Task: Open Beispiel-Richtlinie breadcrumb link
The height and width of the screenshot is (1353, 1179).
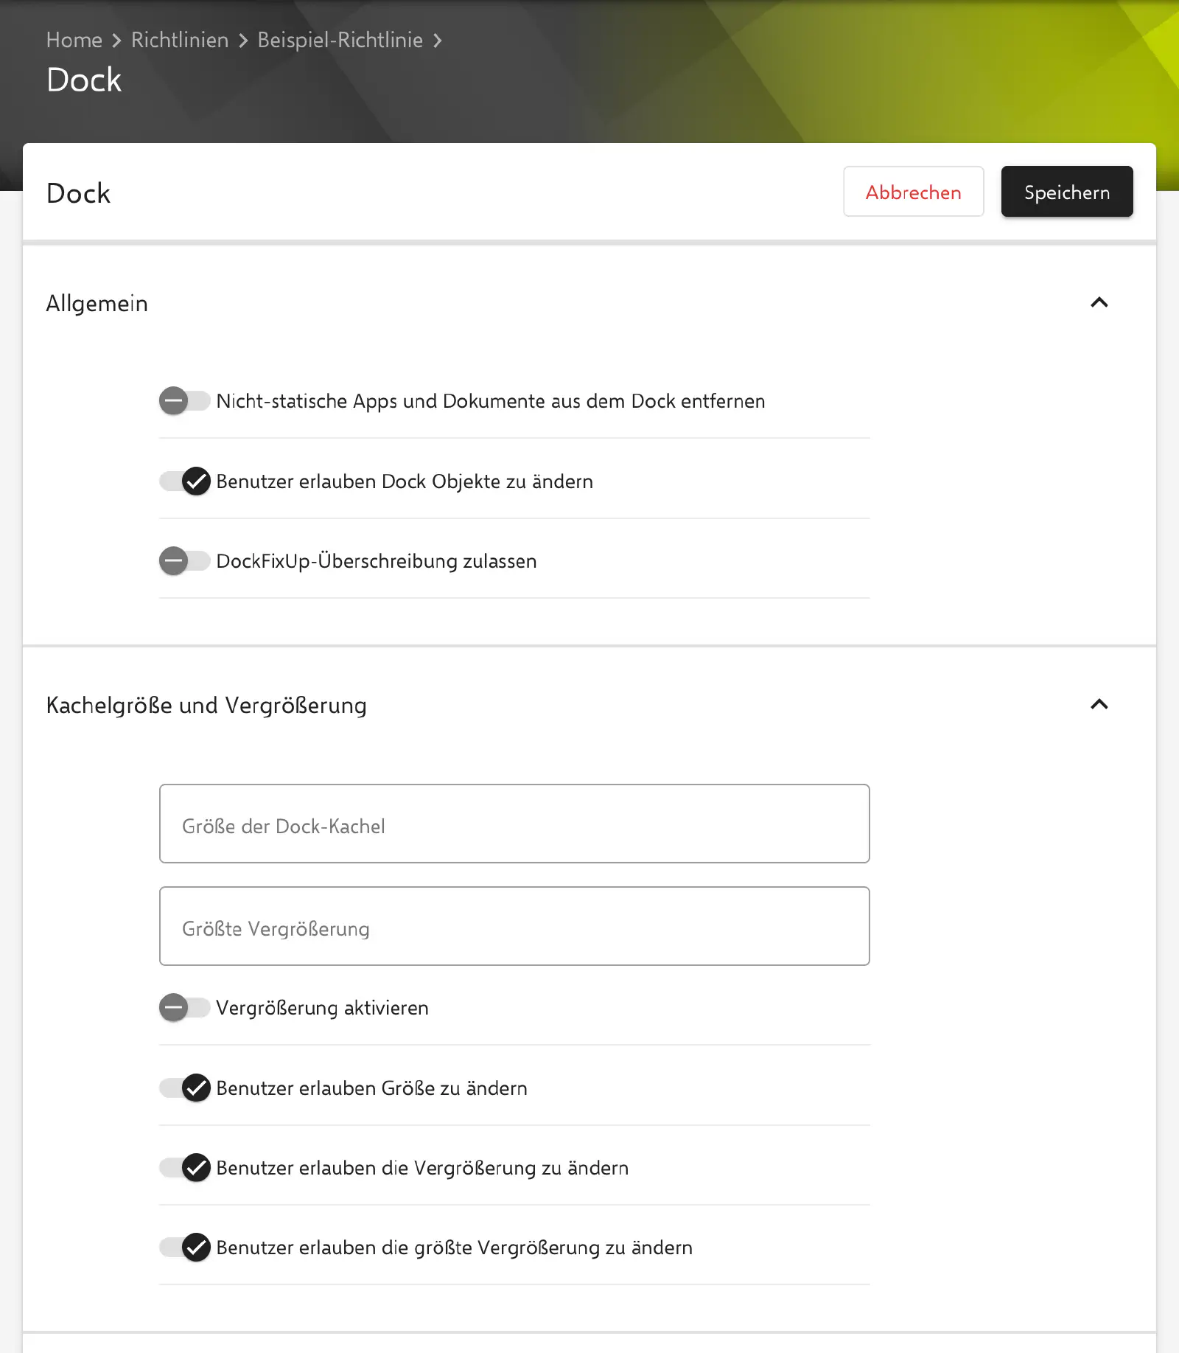Action: [x=340, y=40]
